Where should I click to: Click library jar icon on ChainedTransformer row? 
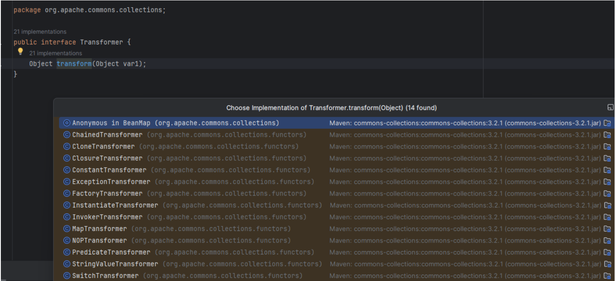tap(607, 135)
